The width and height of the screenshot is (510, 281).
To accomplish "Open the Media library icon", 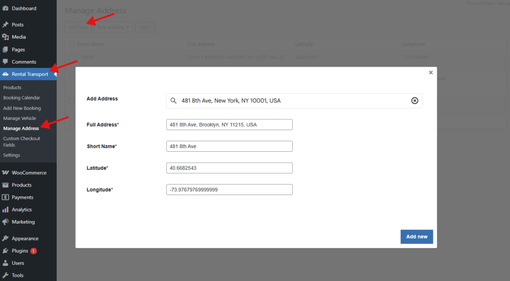I will click(5, 37).
